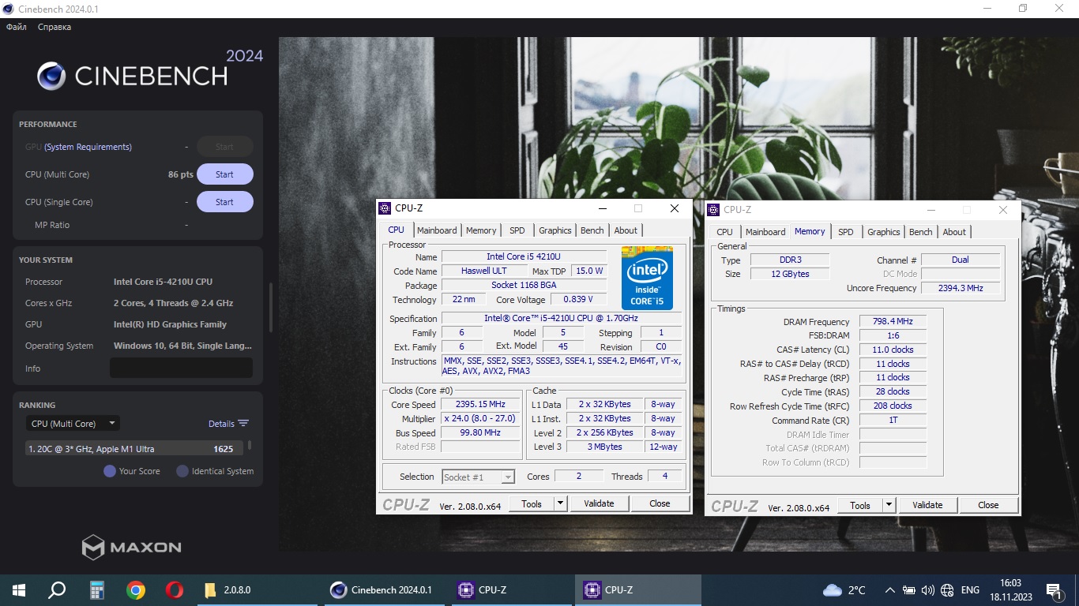The height and width of the screenshot is (606, 1079).
Task: Click the Maxon logo
Action: (132, 547)
